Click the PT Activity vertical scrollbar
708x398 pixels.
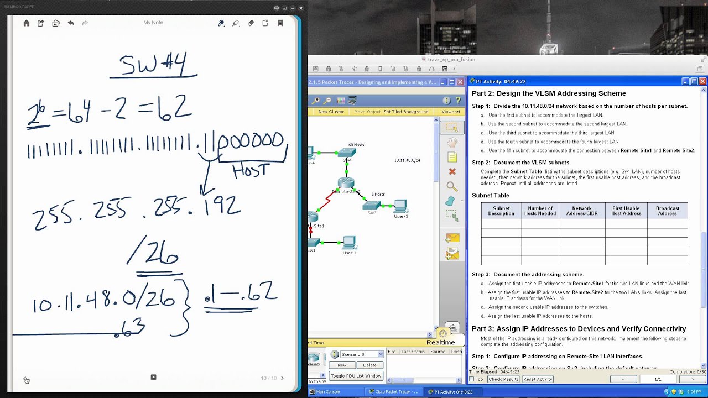tap(704, 227)
